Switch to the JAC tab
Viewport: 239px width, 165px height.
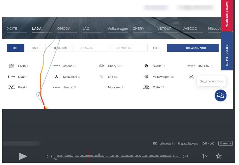86,29
